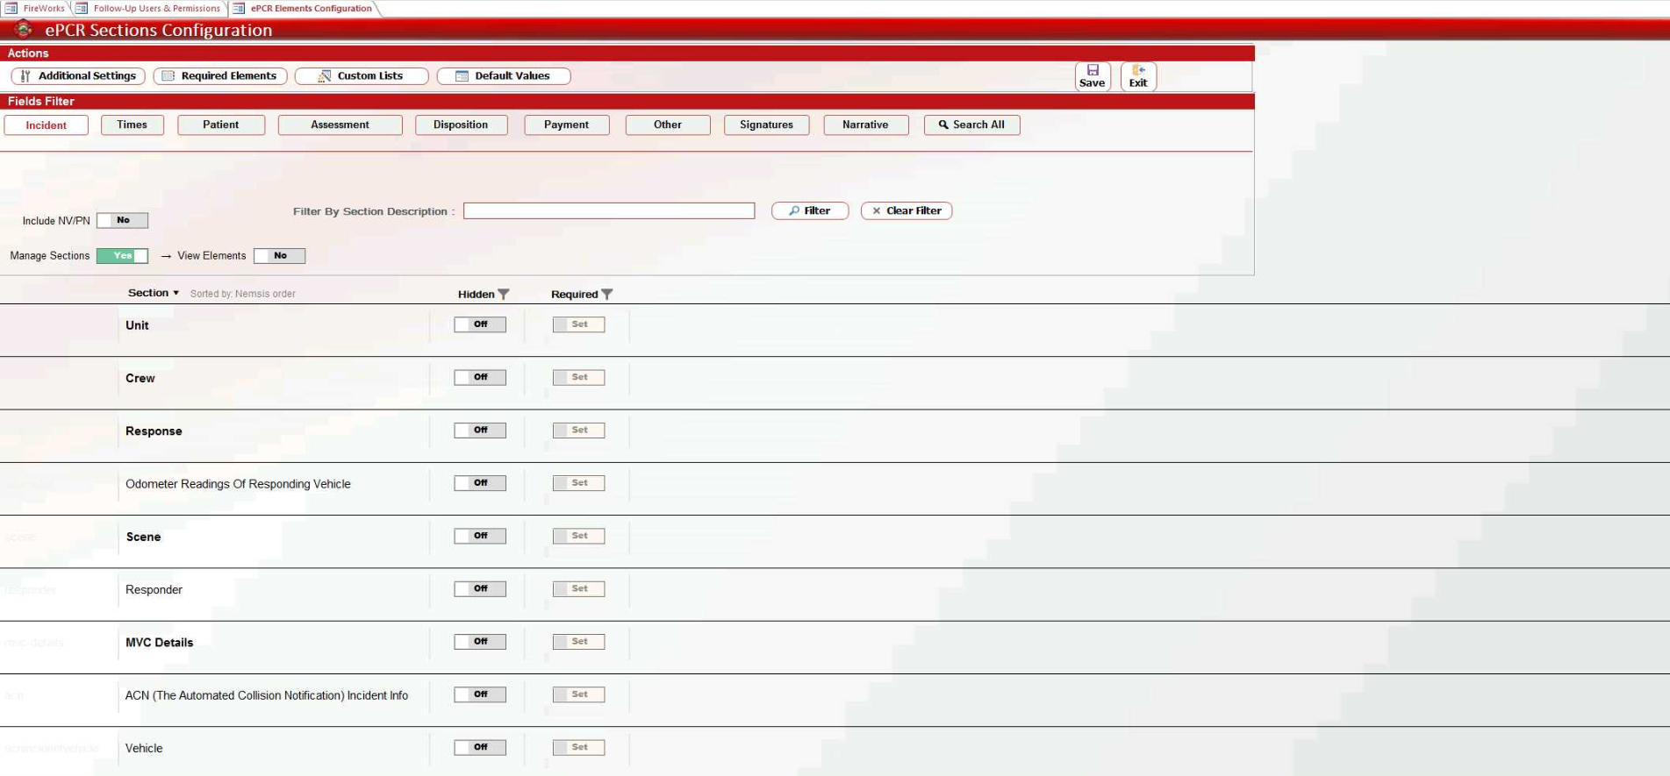
Task: Select the Disposition fields tab
Action: (x=461, y=125)
